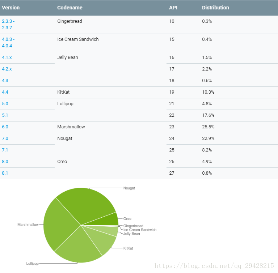Screen dimensions: 278x273
Task: Open the 8.1 version link
Action: [x=5, y=173]
